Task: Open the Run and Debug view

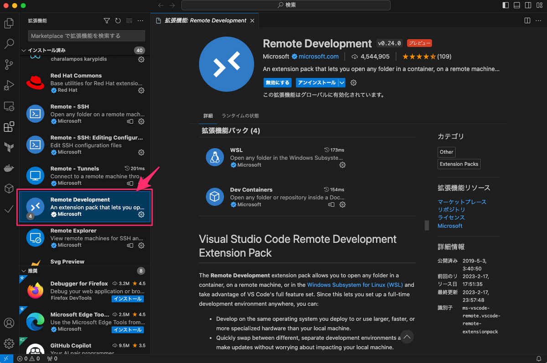Action: [9, 85]
